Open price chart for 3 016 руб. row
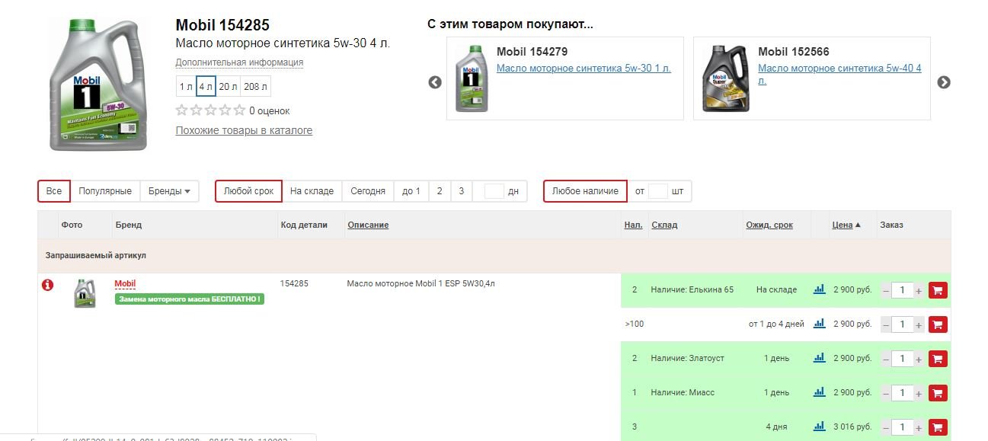Viewport: 988px width, 441px height. coord(820,427)
